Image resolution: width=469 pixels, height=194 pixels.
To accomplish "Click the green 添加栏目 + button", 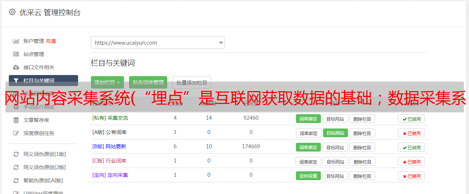I will (x=107, y=82).
